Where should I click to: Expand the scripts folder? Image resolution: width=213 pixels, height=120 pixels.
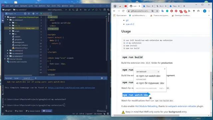click(x=10, y=31)
